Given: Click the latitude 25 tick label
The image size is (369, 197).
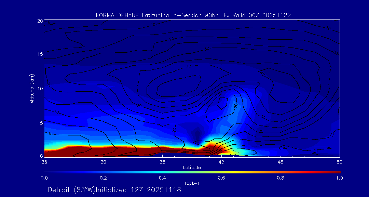Looking at the screenshot, I should 44,162.
